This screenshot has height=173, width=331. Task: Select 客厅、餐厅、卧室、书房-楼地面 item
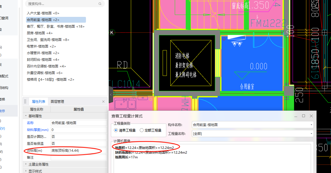[x=55, y=27]
